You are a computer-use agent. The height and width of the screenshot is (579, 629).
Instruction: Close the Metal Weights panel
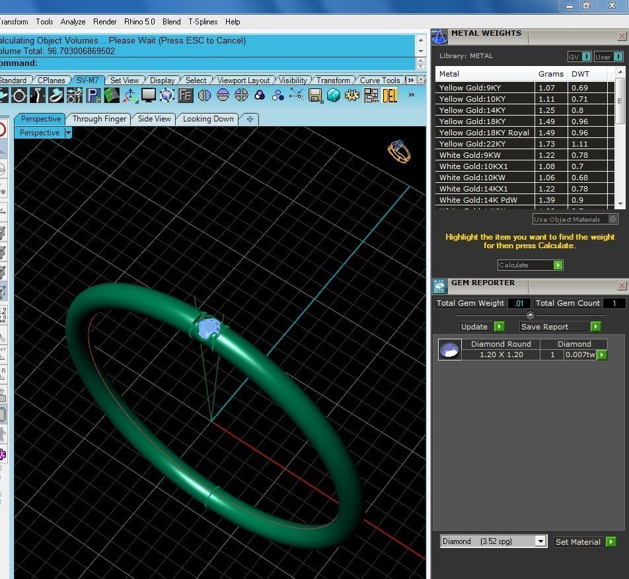(x=622, y=36)
